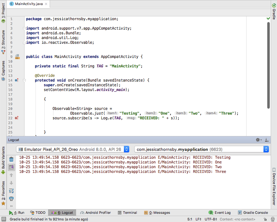Change the LF line separator

click(198, 219)
